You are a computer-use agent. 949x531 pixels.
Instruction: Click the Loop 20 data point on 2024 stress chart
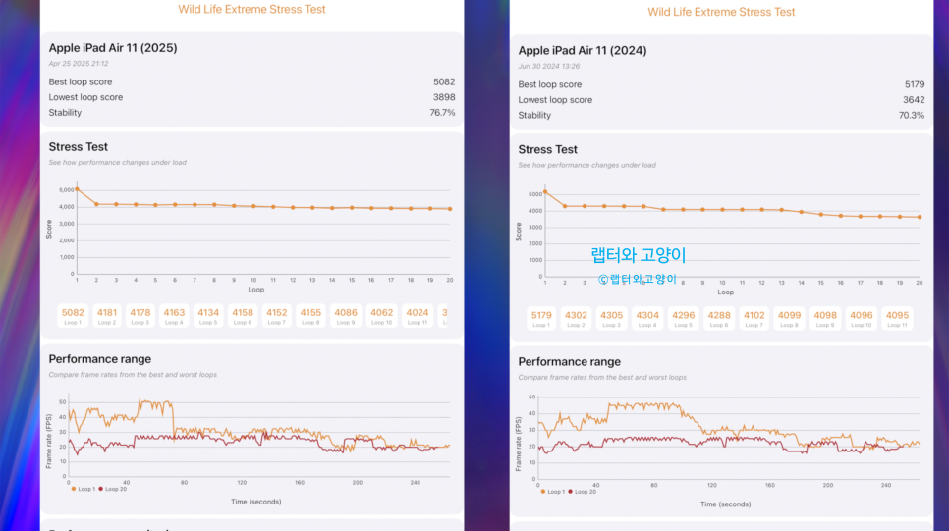point(920,217)
